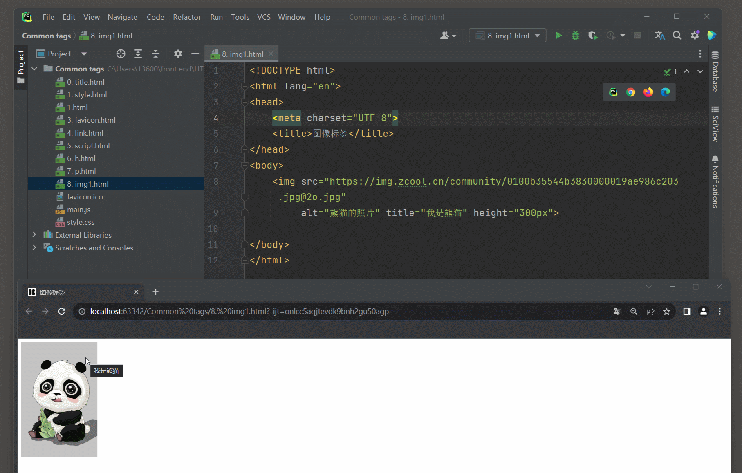Viewport: 742px width, 473px height.
Task: Open the File menu
Action: click(x=48, y=17)
